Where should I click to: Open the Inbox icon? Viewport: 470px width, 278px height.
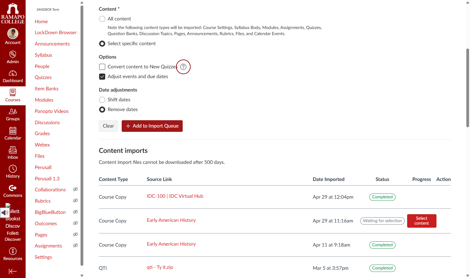coord(13,150)
